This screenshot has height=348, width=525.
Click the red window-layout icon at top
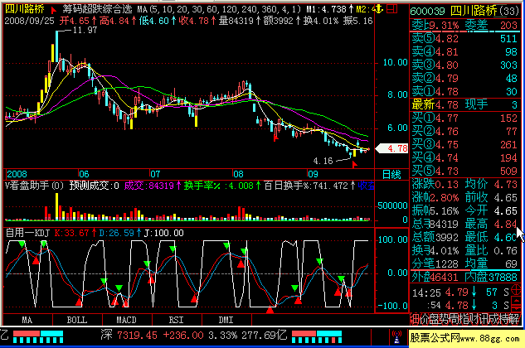pyautogui.click(x=391, y=8)
